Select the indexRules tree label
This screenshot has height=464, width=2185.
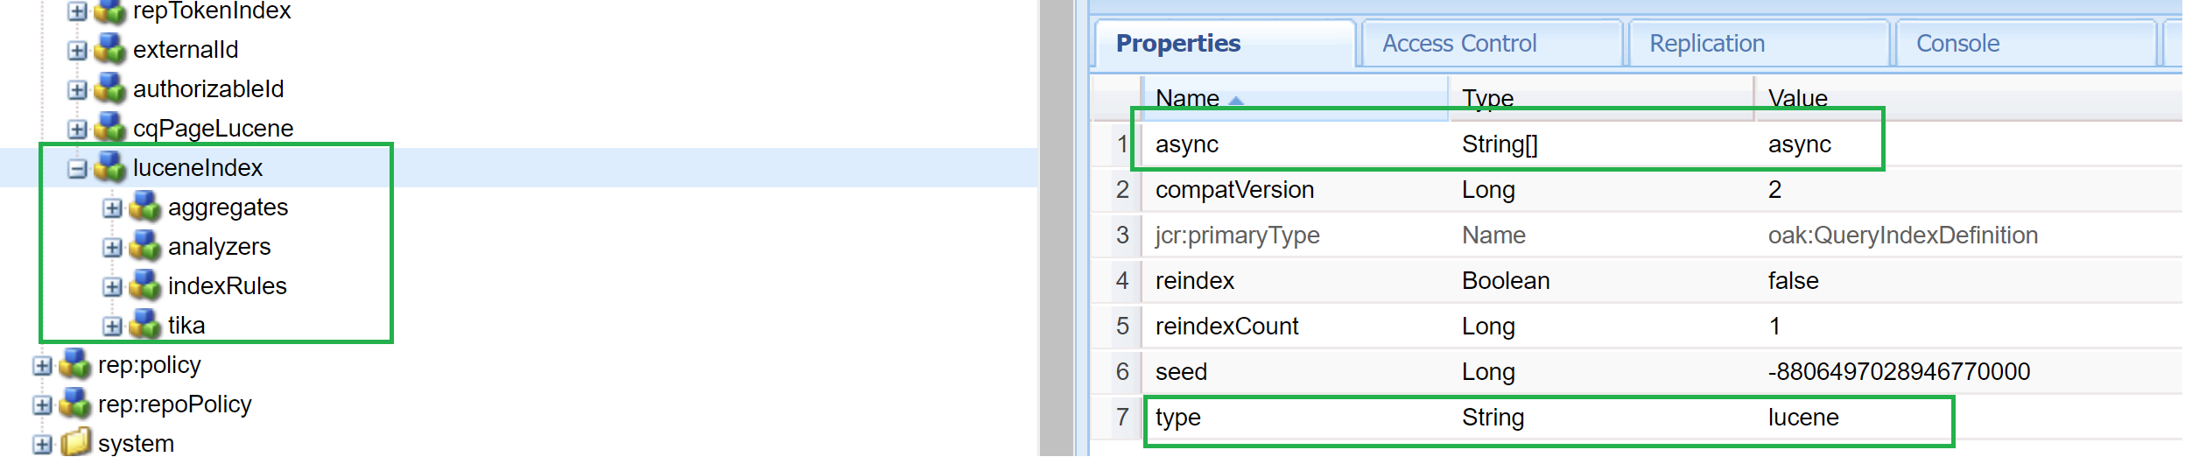pyautogui.click(x=228, y=285)
